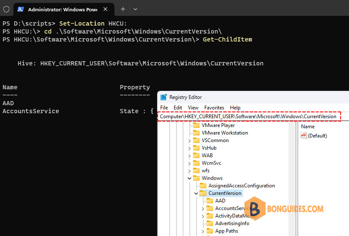Open the File menu in Registry Editor

point(164,108)
